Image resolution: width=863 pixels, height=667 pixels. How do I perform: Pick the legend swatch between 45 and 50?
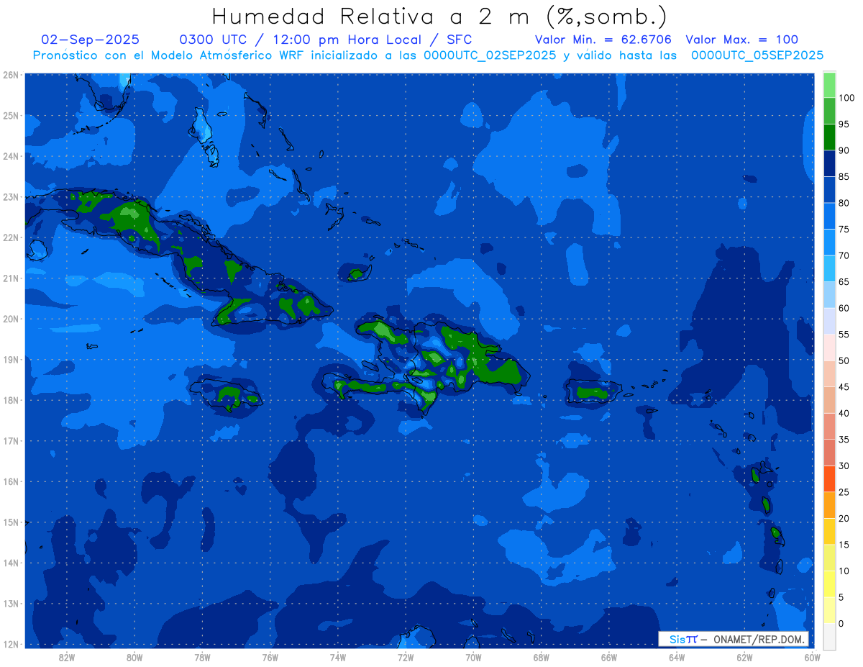click(x=829, y=373)
